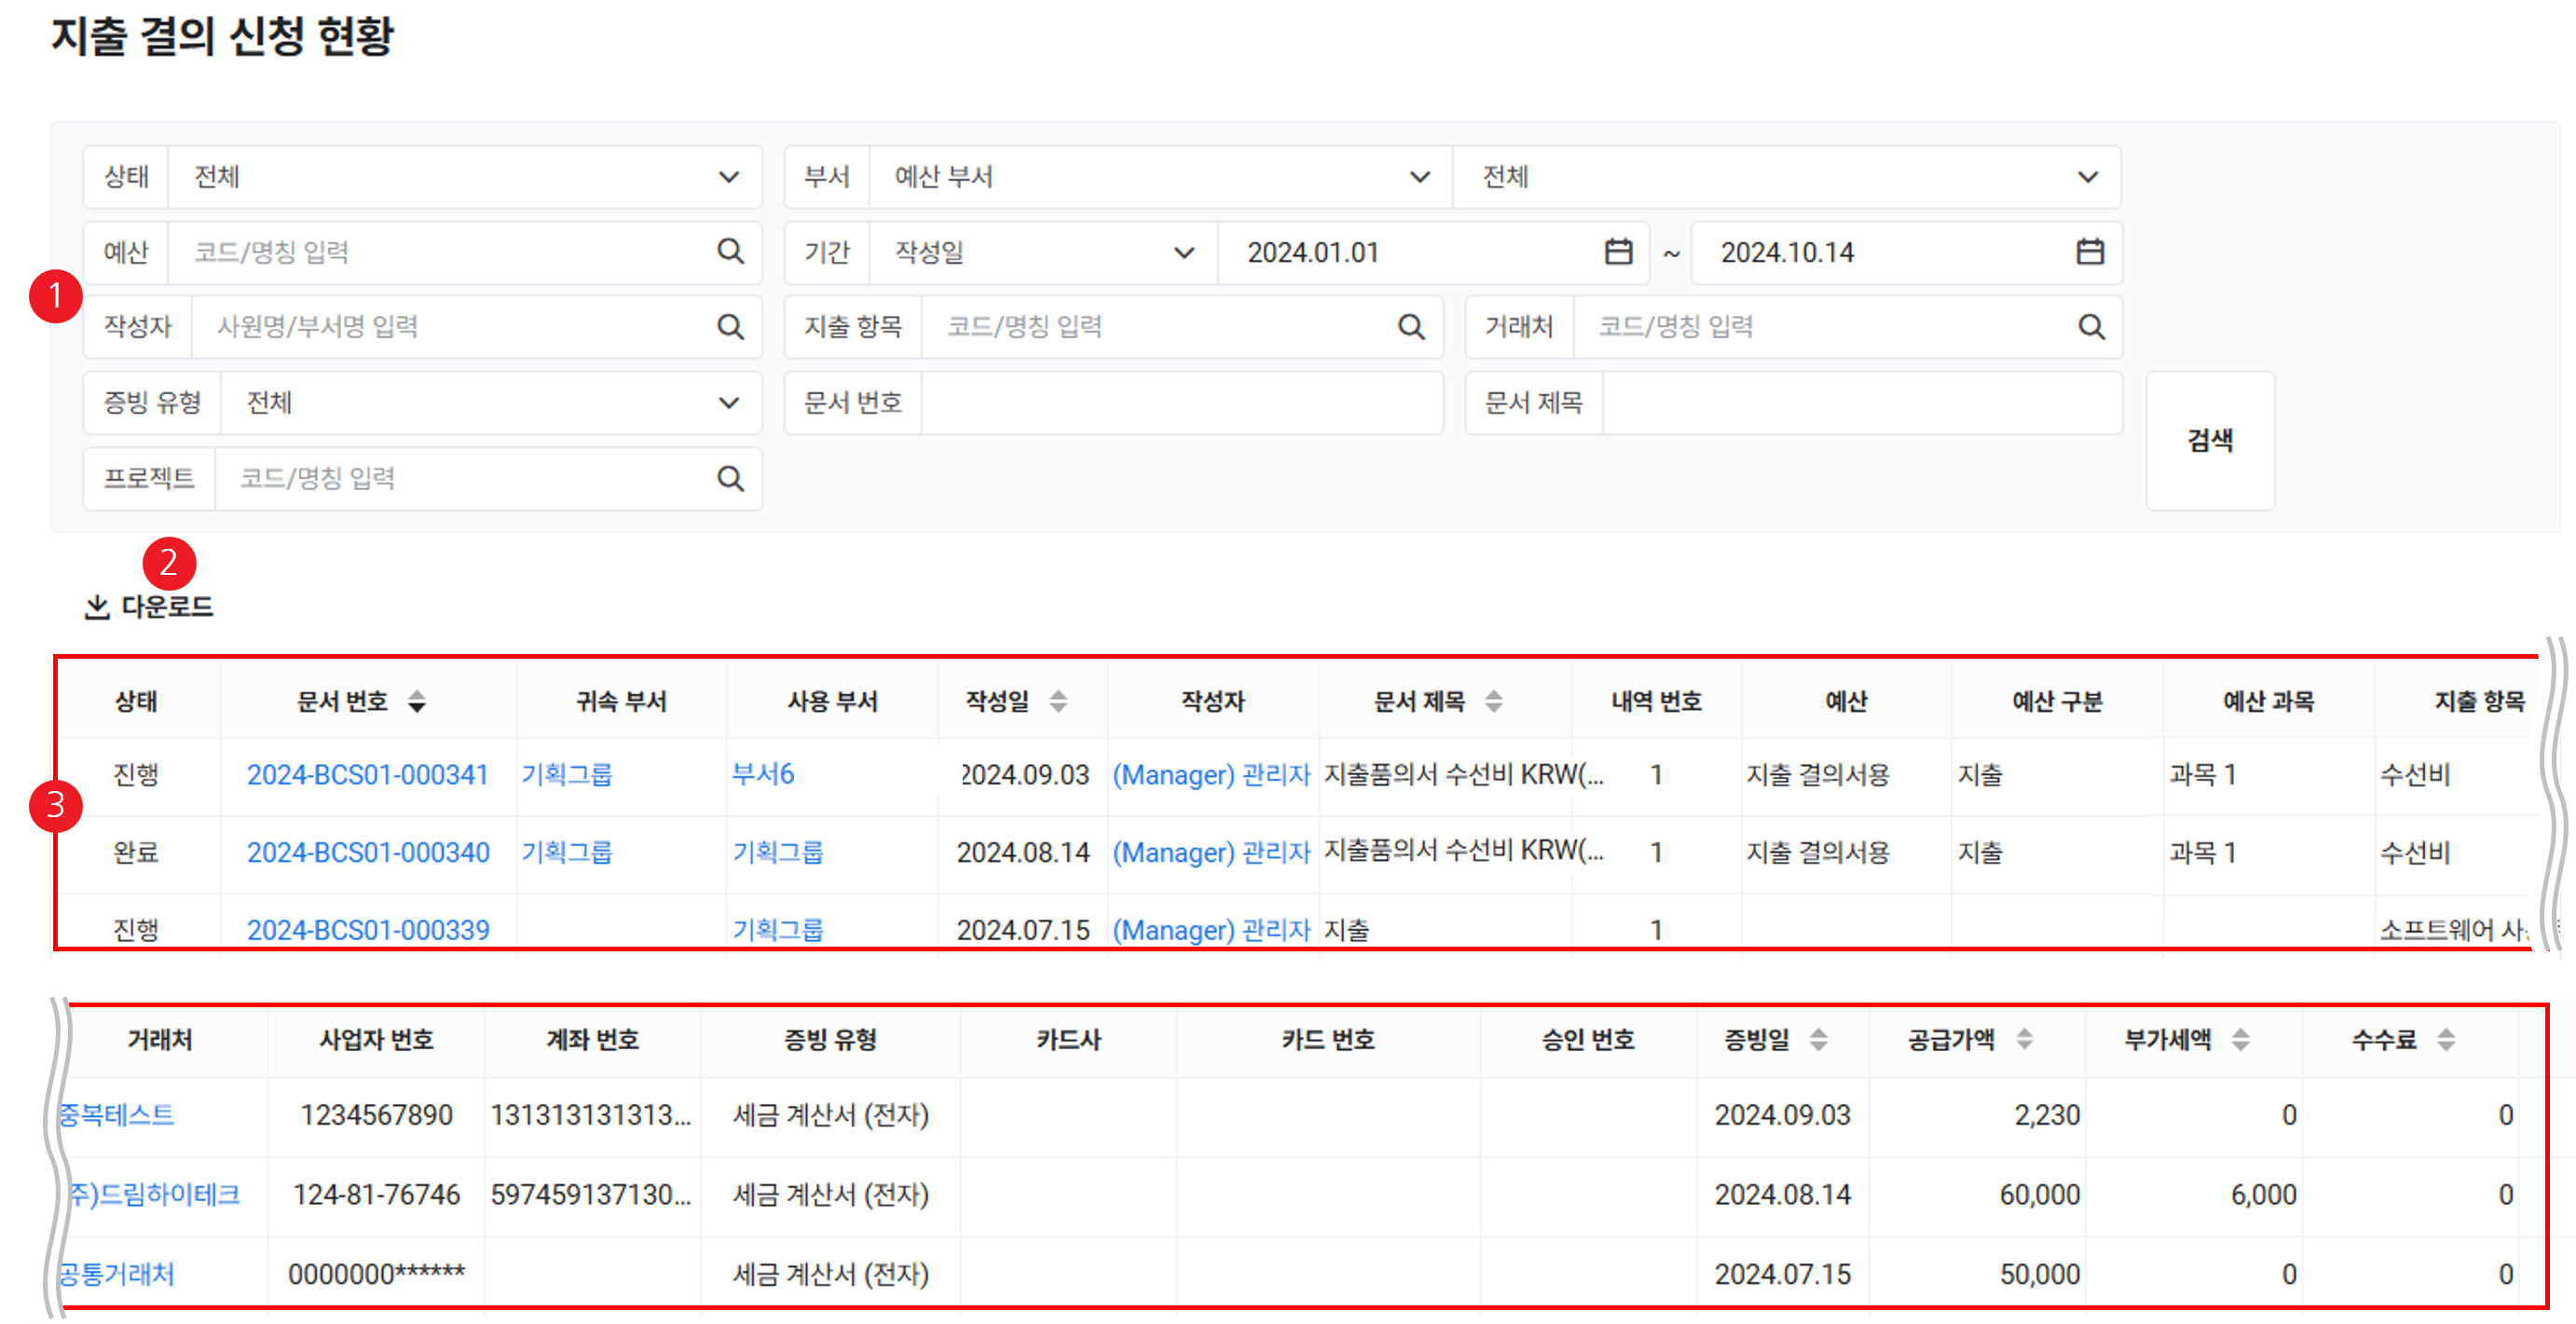This screenshot has width=2576, height=1324.
Task: Open the 예산 부서 department dropdown
Action: click(1418, 178)
